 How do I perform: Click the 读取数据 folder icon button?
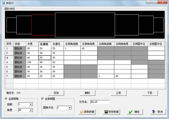(87, 112)
